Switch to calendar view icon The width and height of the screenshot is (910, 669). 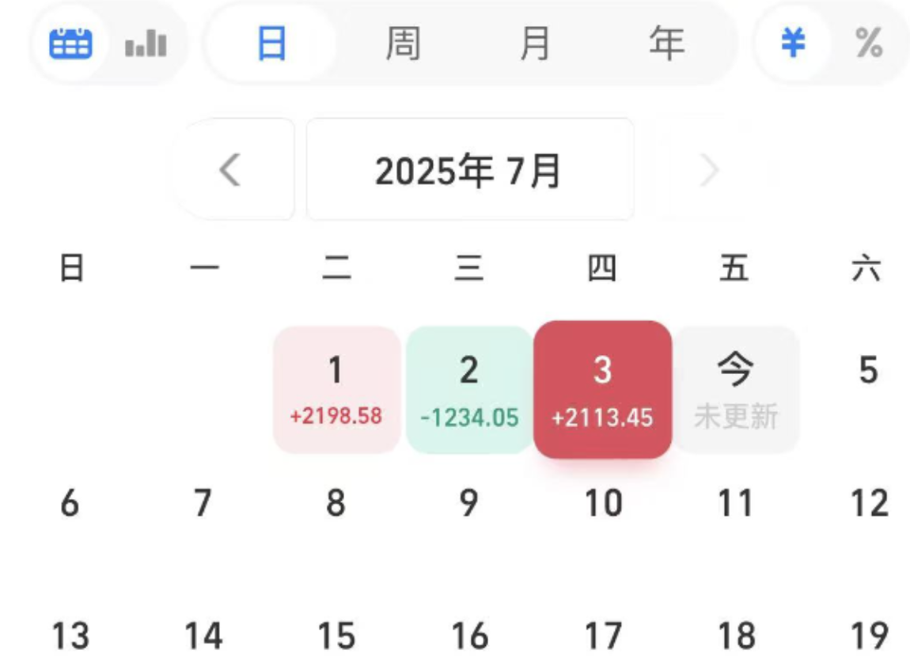pyautogui.click(x=70, y=43)
